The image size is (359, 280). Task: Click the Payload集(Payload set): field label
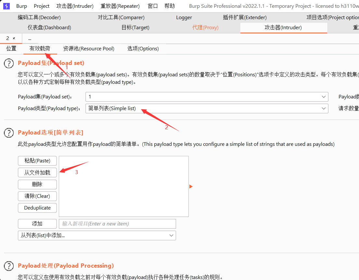(45, 97)
